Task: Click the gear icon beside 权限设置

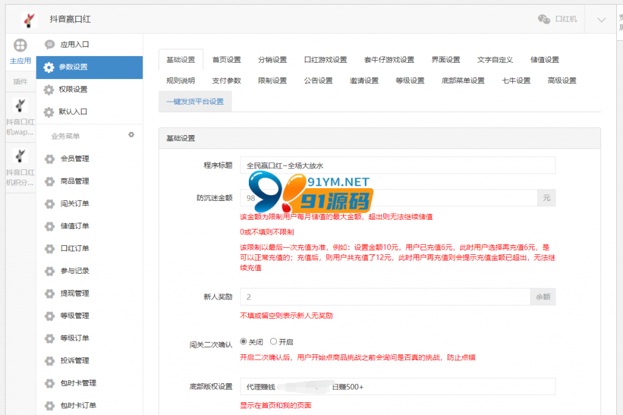Action: point(49,89)
